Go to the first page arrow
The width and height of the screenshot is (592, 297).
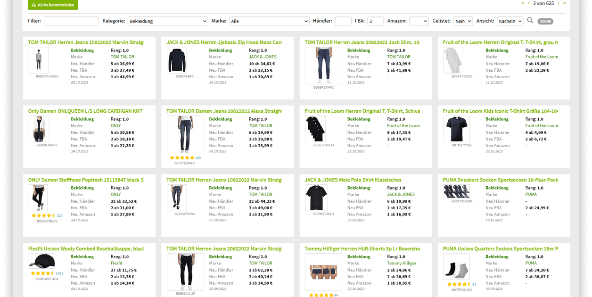tap(522, 3)
